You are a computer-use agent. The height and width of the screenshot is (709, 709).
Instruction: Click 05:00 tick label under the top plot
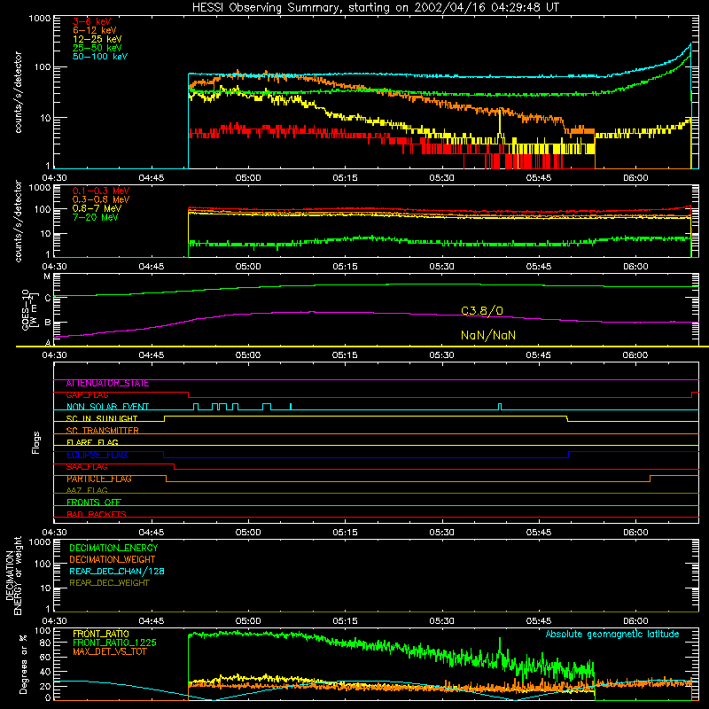pos(248,178)
